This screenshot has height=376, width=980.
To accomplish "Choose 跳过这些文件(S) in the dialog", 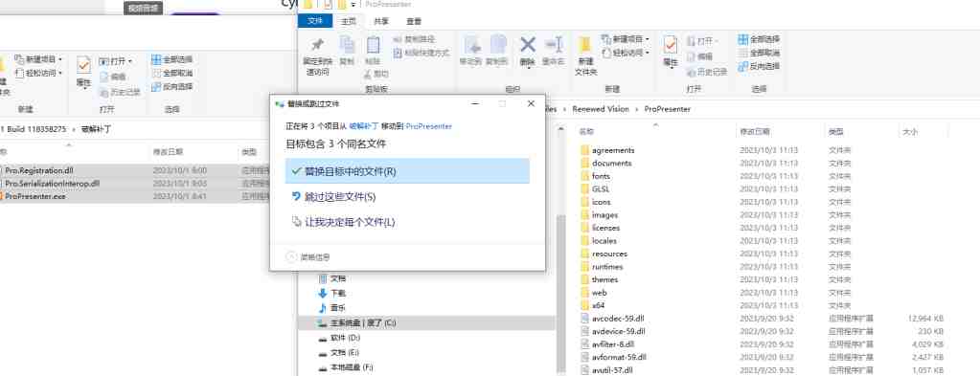I will (340, 197).
